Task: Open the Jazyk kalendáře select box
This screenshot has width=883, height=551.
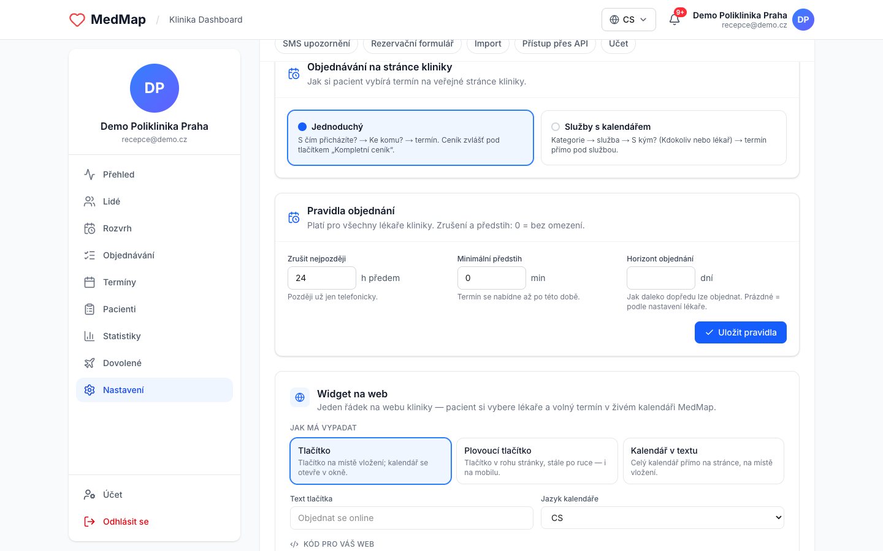Action: click(662, 518)
